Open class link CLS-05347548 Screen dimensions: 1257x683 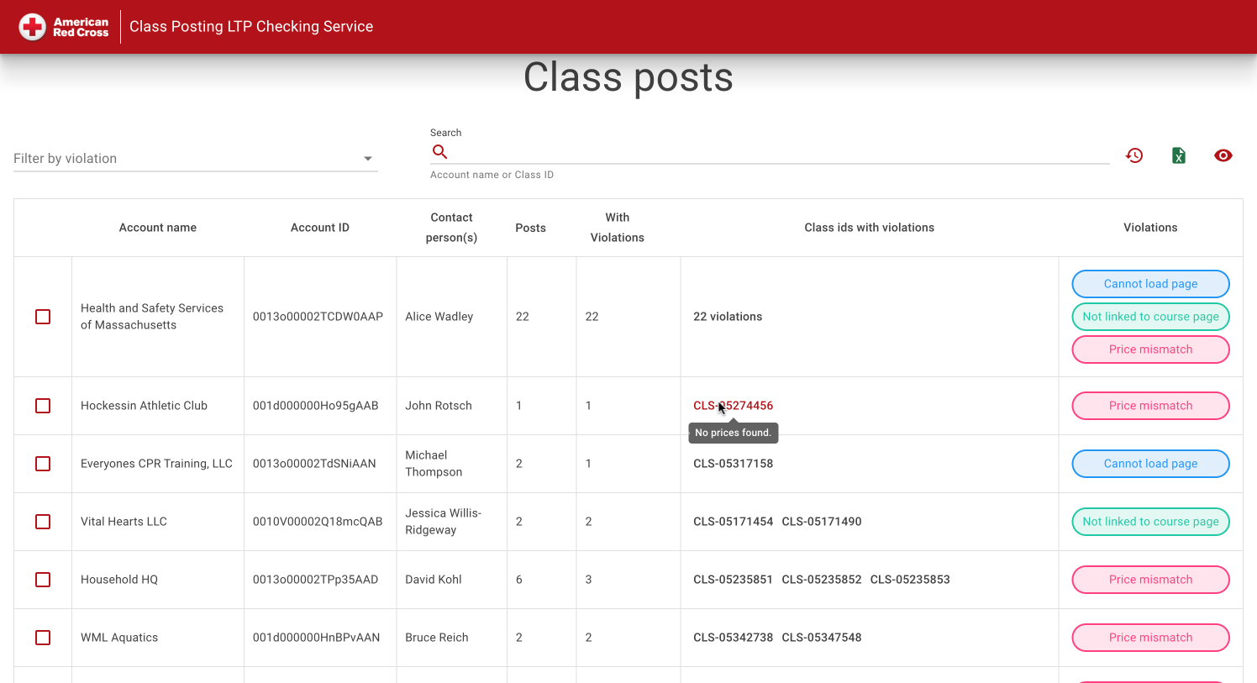point(822,638)
